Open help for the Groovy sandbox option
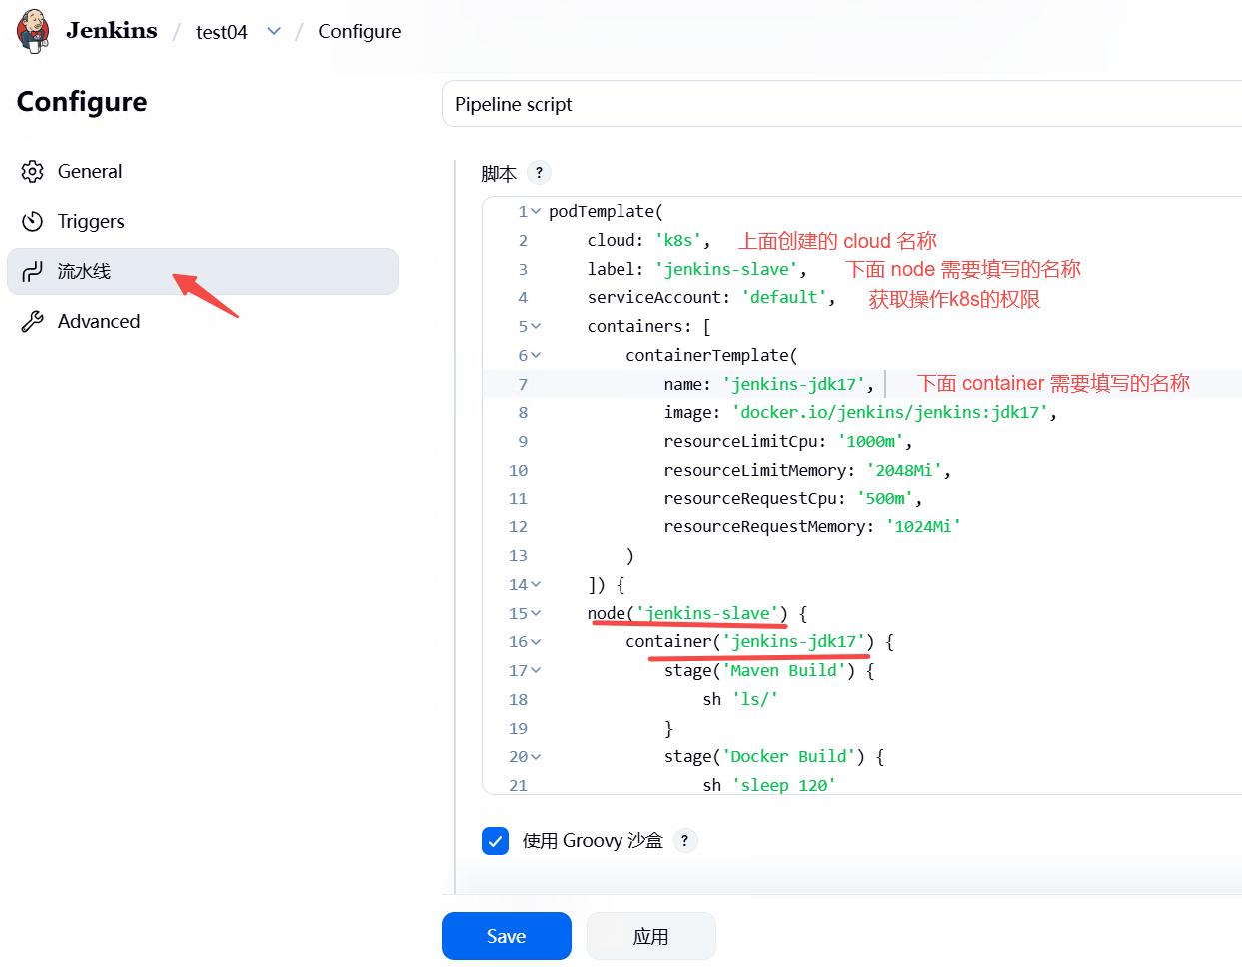The image size is (1242, 967). coord(684,841)
